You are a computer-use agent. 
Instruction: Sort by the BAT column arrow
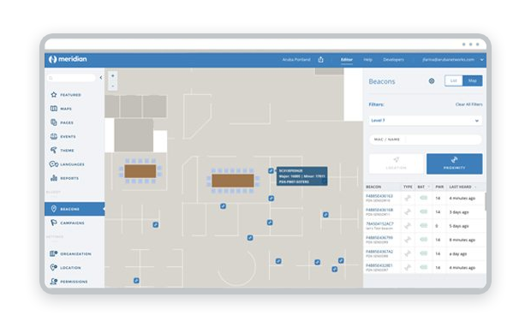tap(429, 187)
